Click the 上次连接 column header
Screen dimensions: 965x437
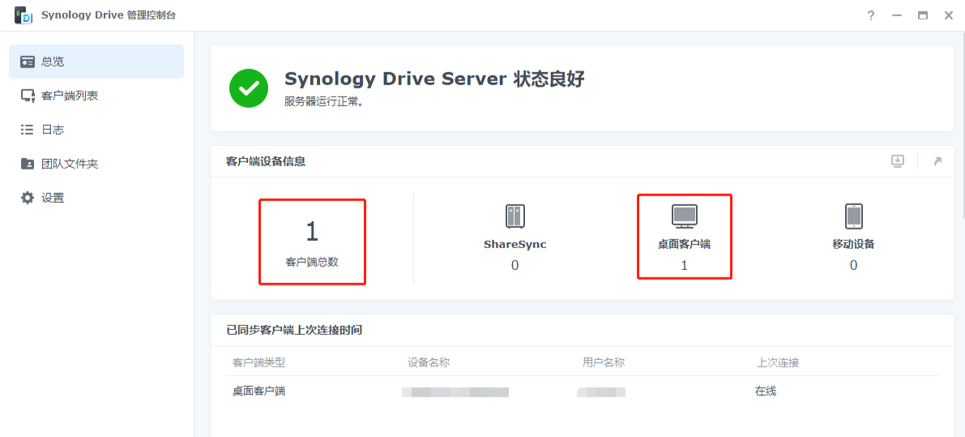(778, 362)
